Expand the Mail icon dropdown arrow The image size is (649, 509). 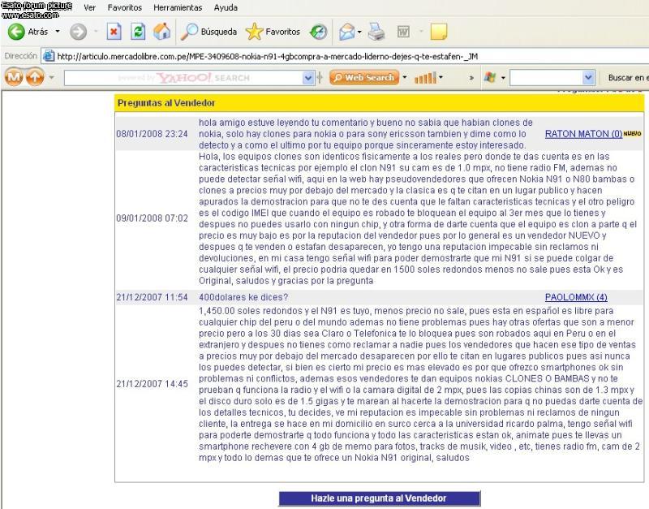click(x=359, y=32)
